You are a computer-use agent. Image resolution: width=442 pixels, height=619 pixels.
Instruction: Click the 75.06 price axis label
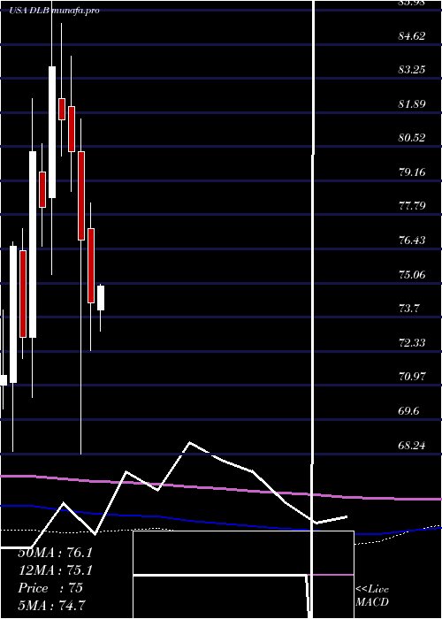pos(413,274)
